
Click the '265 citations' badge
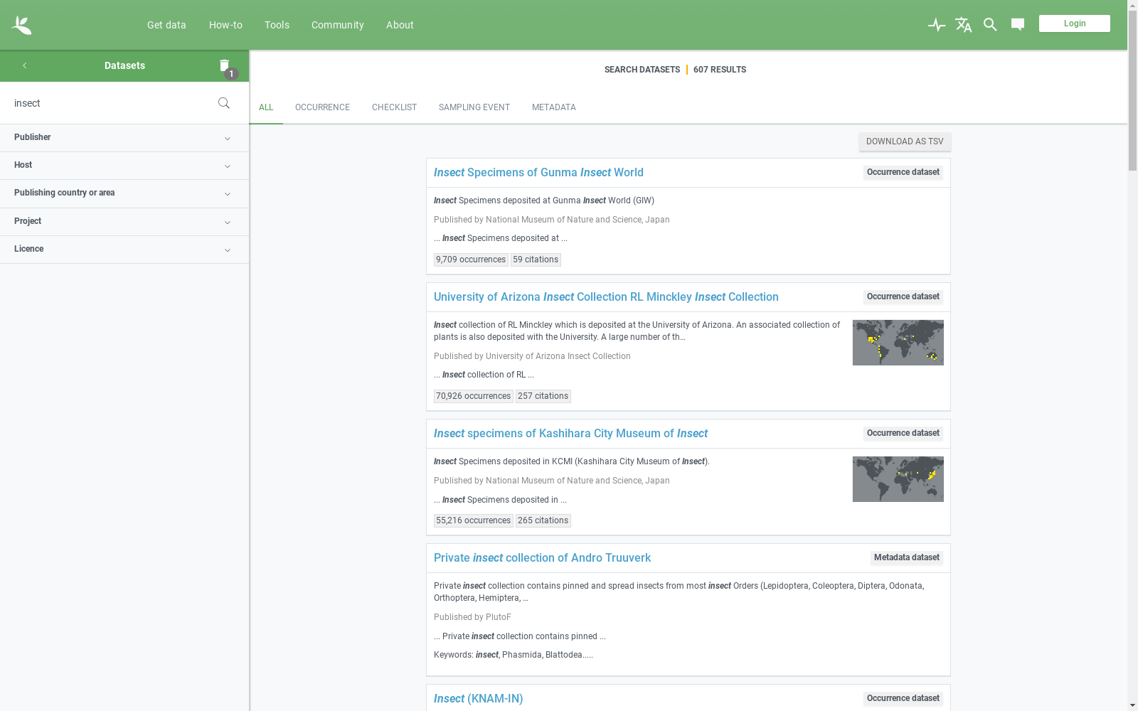click(543, 521)
